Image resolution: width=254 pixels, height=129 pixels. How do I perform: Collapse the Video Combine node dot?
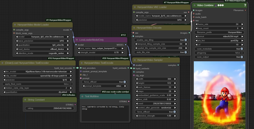[x=194, y=5]
